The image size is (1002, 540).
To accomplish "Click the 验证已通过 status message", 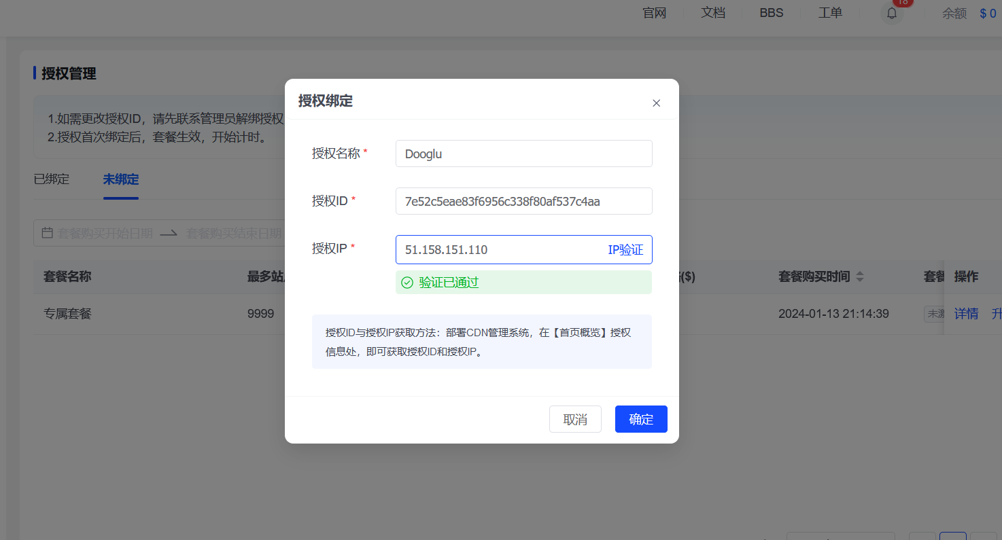I will pos(523,283).
